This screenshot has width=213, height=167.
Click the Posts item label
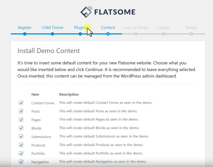click(x=35, y=111)
